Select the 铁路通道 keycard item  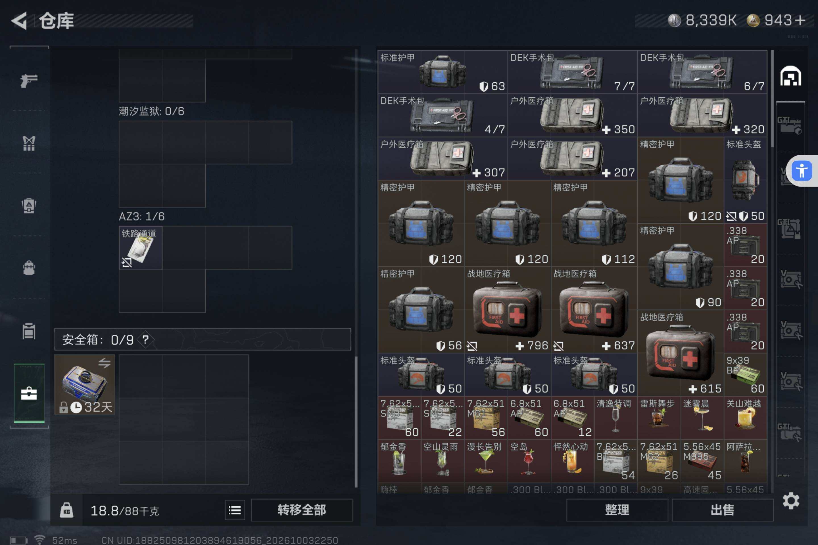pos(141,248)
